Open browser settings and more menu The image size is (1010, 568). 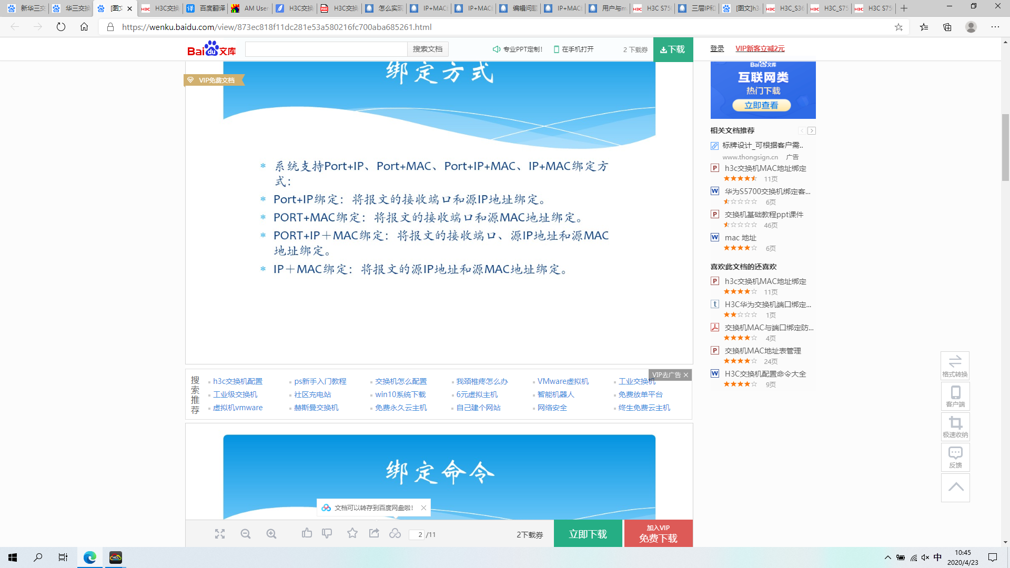tap(995, 27)
